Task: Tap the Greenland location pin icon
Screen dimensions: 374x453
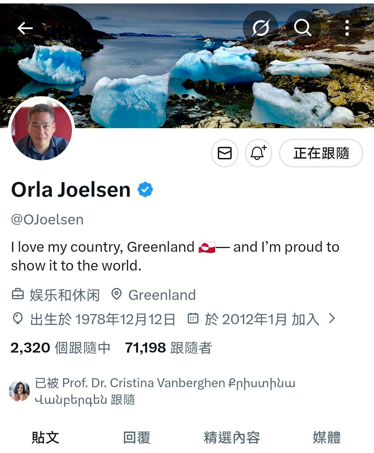Action: (x=117, y=294)
